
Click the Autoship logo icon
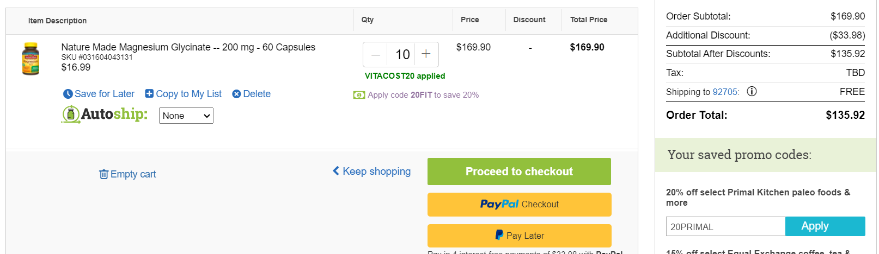[70, 115]
